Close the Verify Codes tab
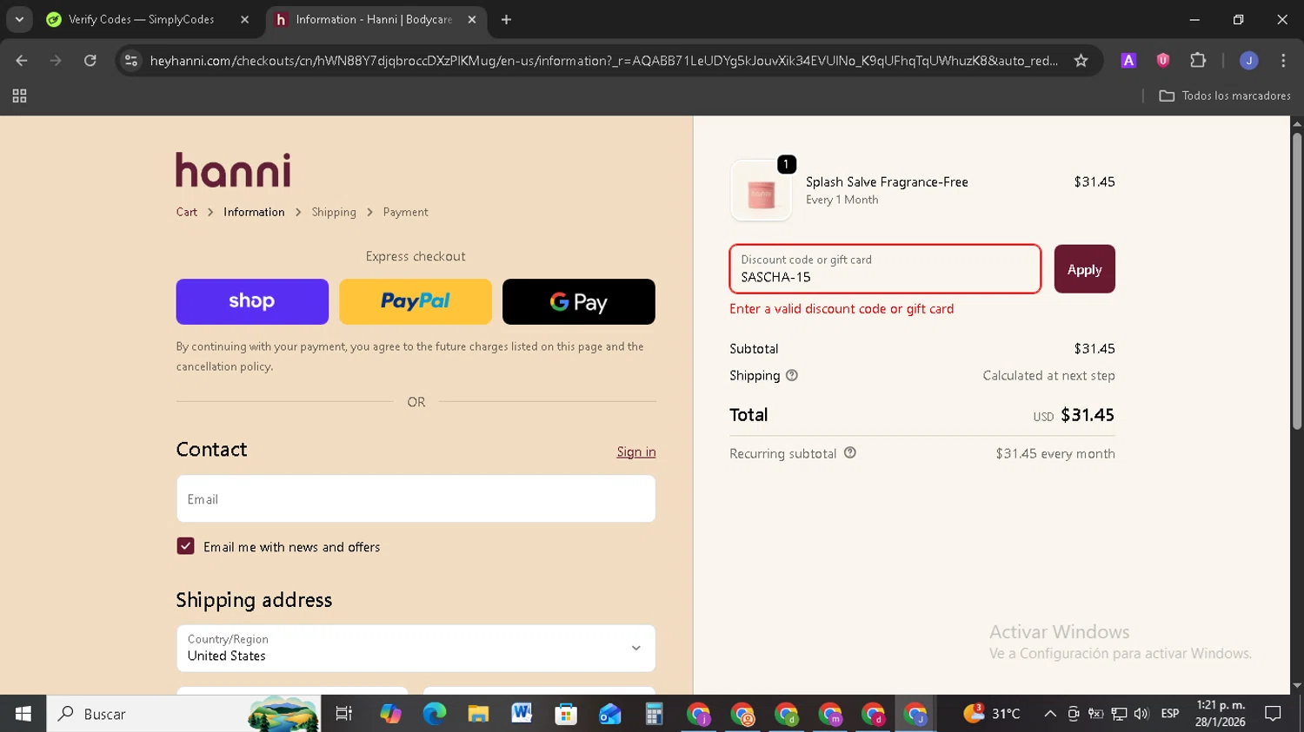Viewport: 1304px width, 732px height. (x=244, y=19)
